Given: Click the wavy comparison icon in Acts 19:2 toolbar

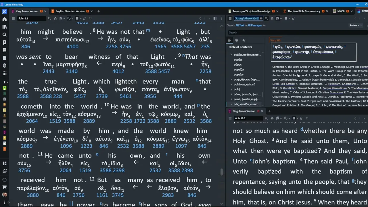Looking at the screenshot, I should pyautogui.click(x=307, y=118).
